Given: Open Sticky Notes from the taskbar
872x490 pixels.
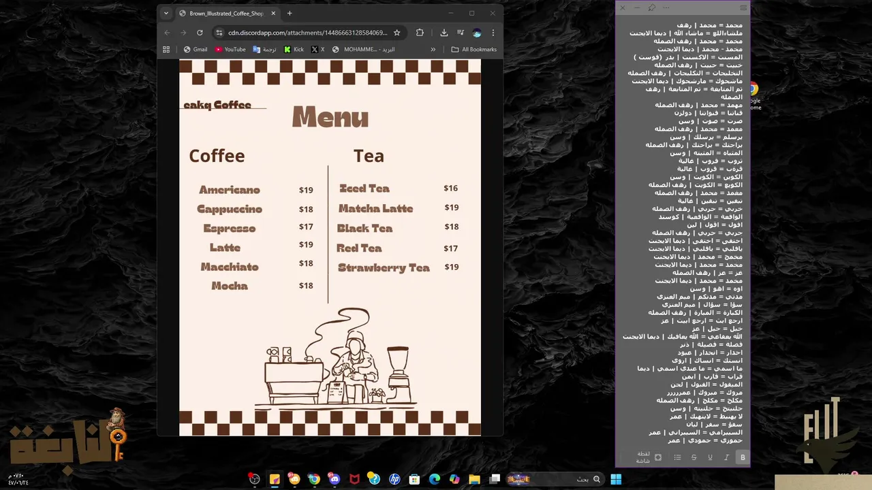Looking at the screenshot, I should point(275,479).
